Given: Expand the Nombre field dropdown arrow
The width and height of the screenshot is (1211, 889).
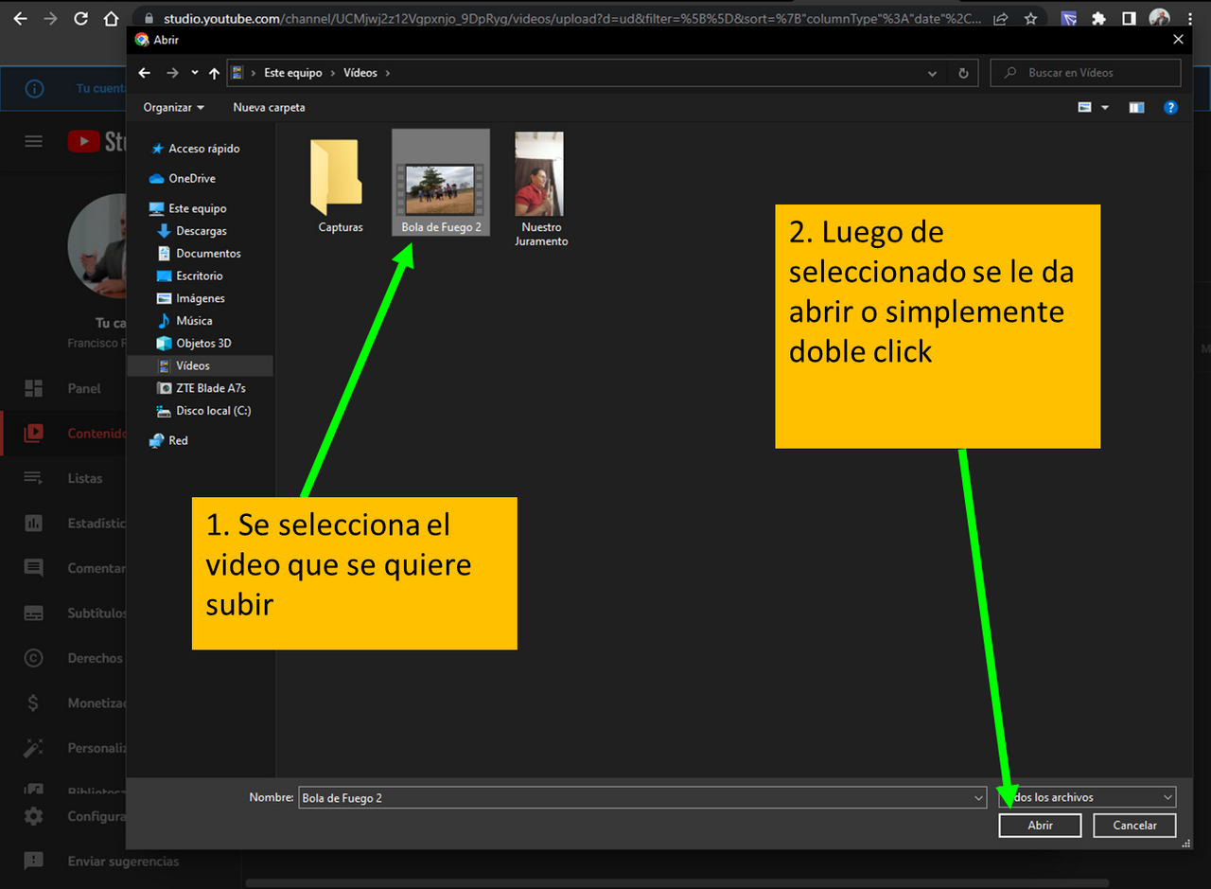Looking at the screenshot, I should click(979, 798).
